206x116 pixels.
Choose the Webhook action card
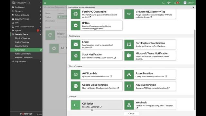(x=150, y=105)
